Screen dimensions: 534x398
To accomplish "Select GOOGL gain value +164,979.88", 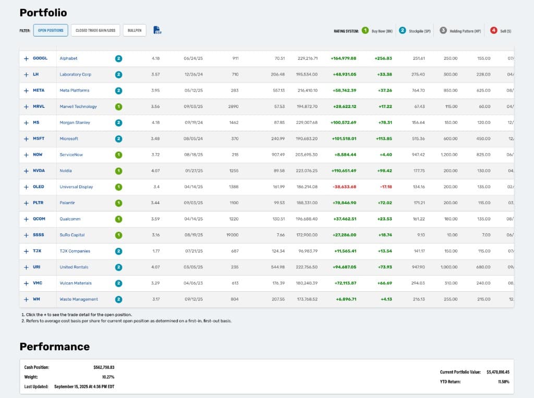I will coord(343,58).
